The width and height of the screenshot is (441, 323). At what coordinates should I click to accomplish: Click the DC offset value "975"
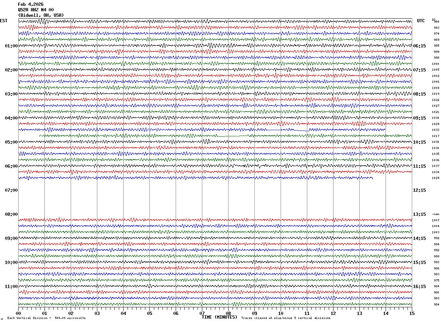(x=436, y=280)
